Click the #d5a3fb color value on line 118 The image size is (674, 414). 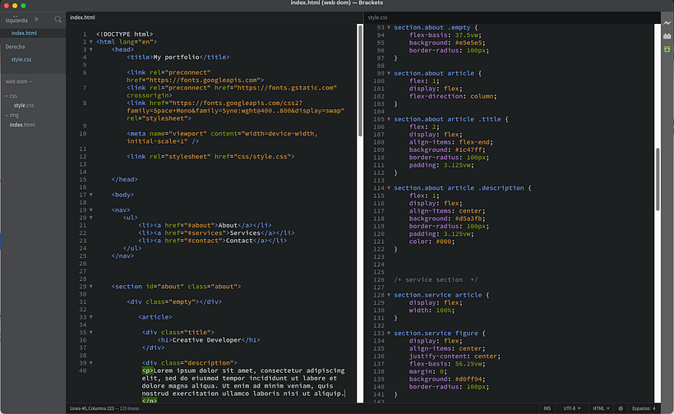tap(469, 218)
